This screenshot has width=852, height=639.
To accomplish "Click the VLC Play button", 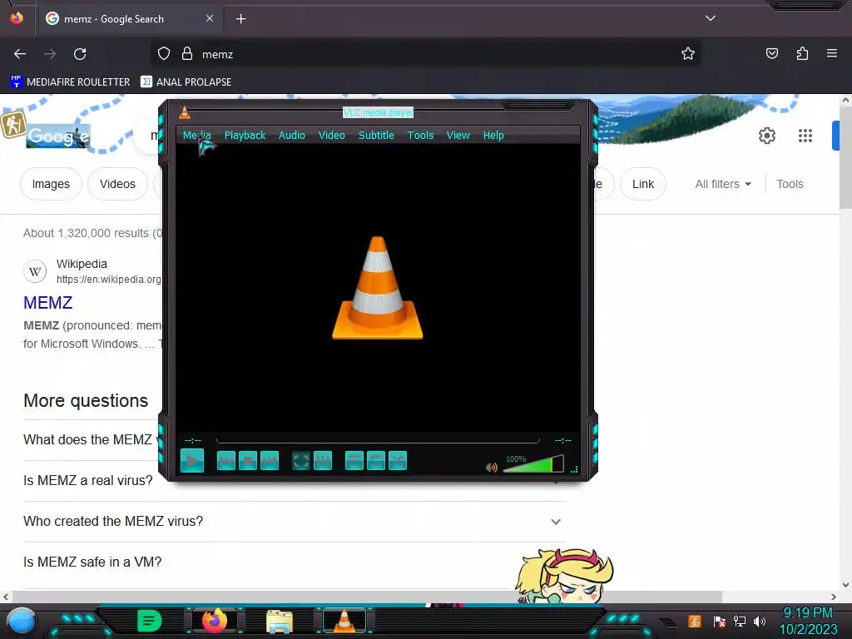I will 192,461.
